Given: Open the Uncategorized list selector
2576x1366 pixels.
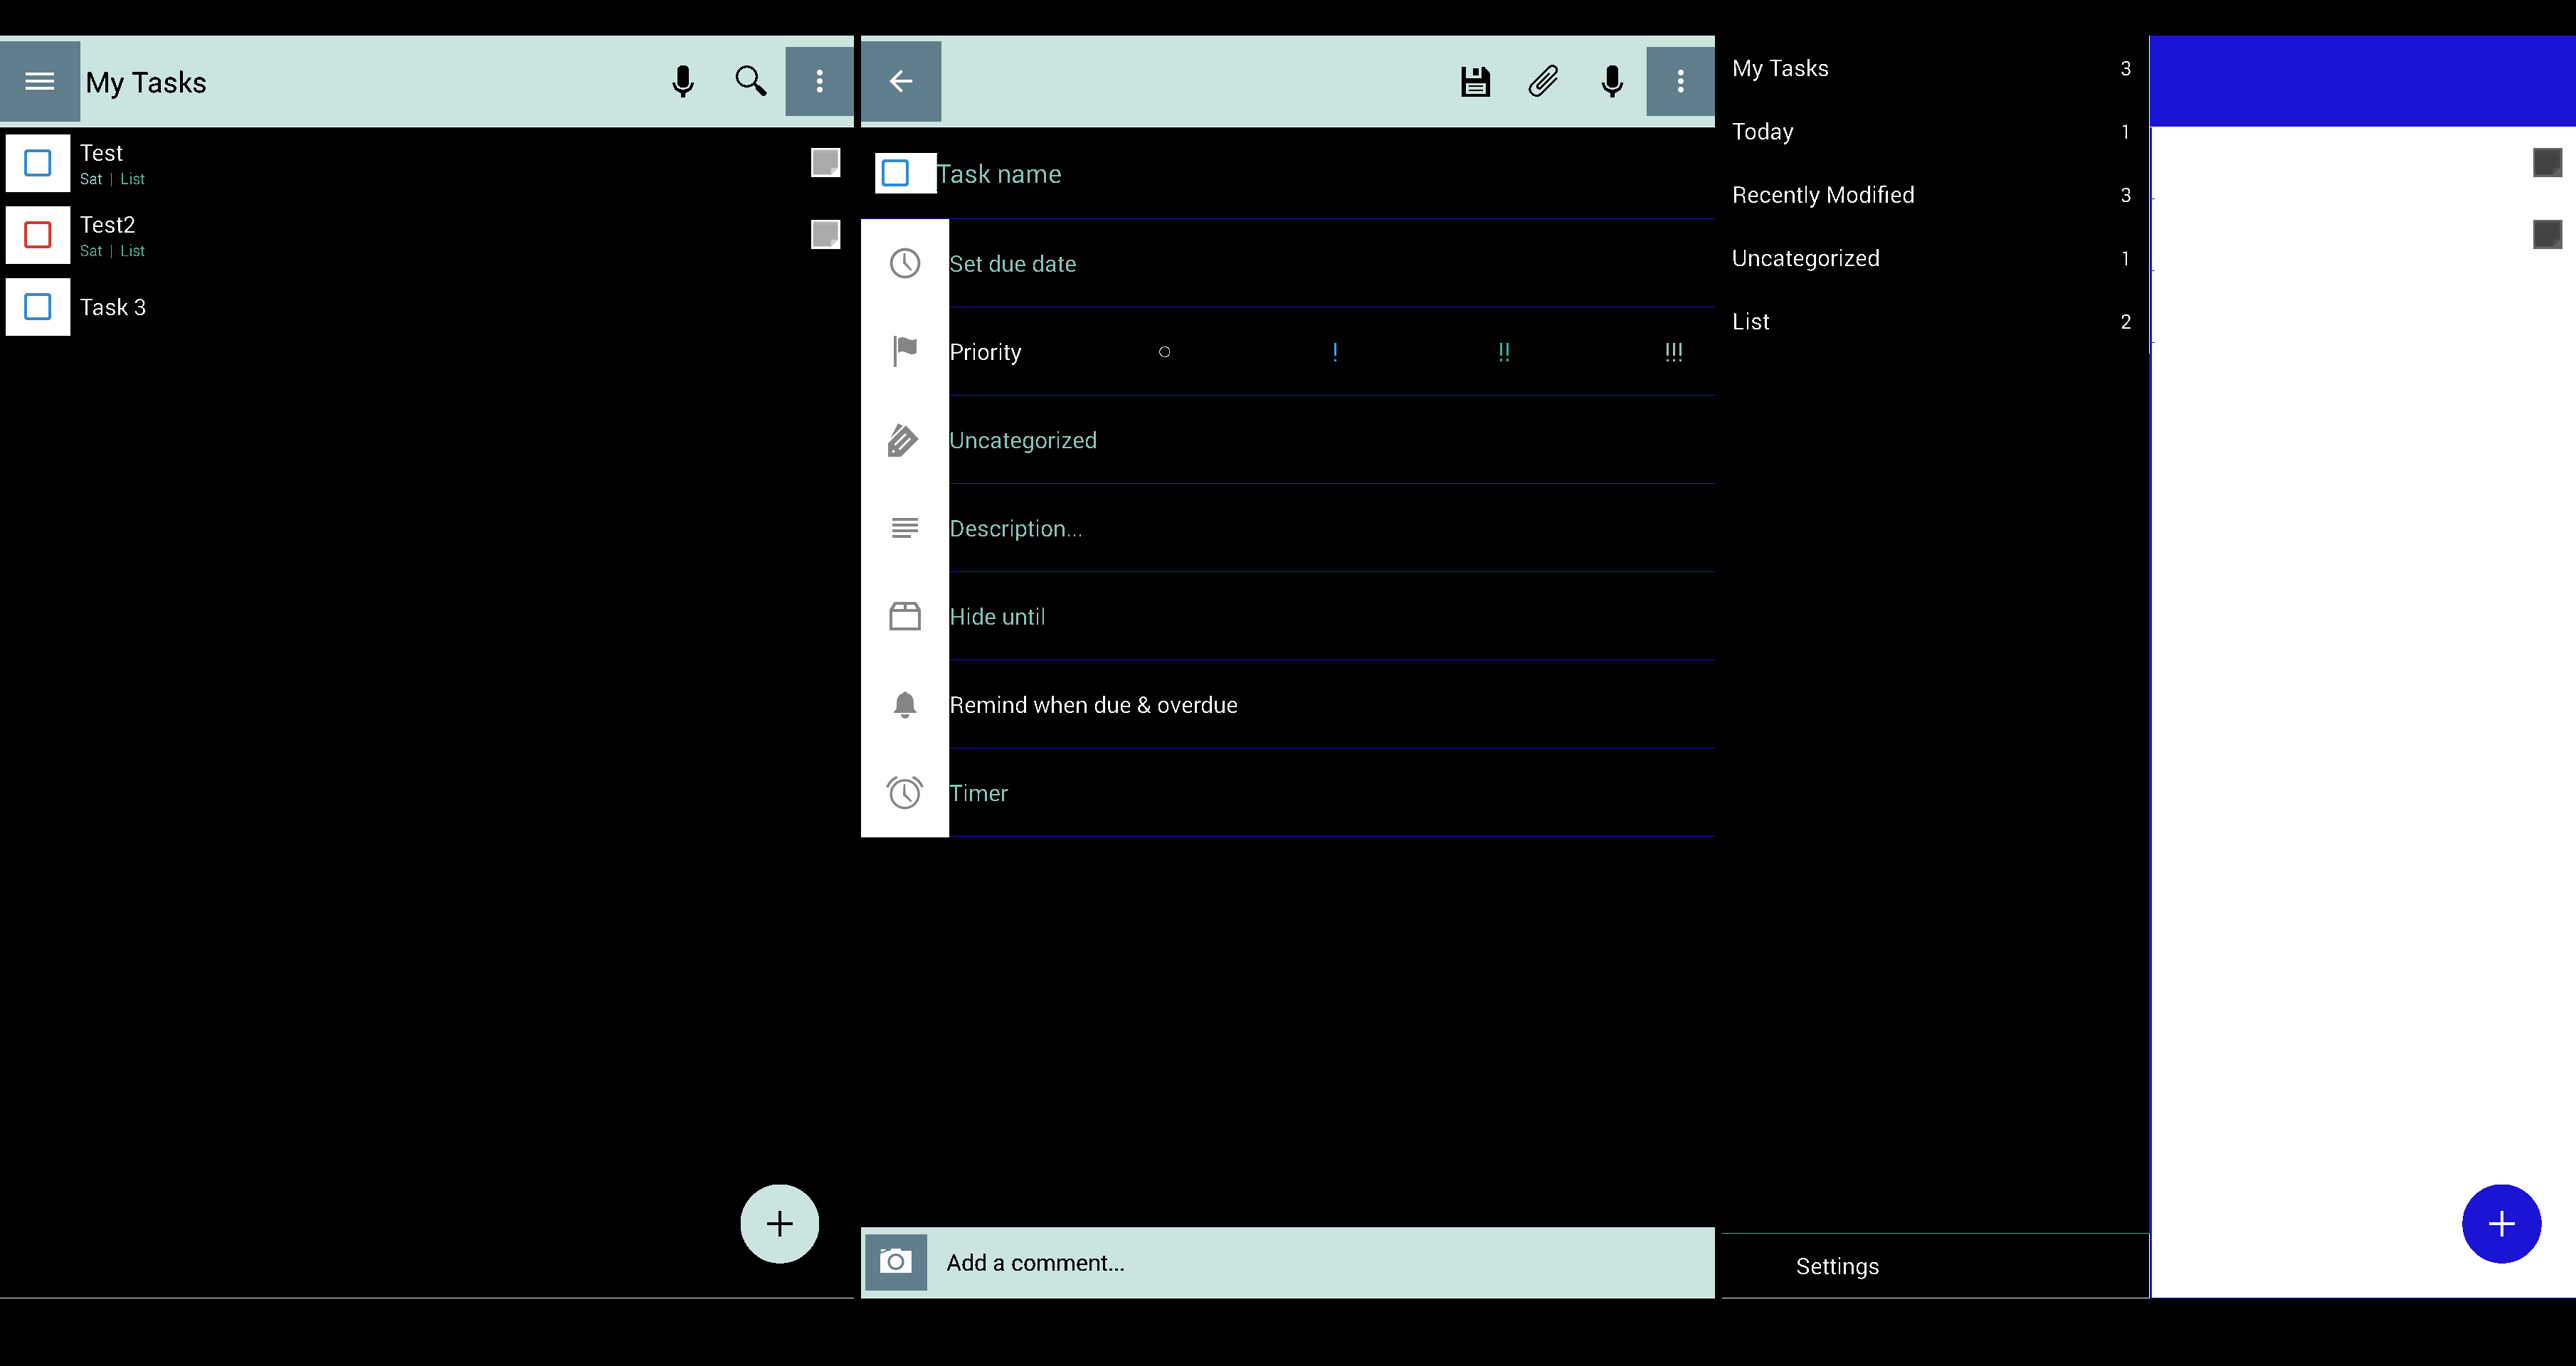Looking at the screenshot, I should [x=1331, y=440].
